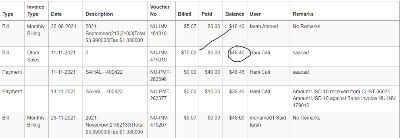Select user farah Ahmed cell

264,27
